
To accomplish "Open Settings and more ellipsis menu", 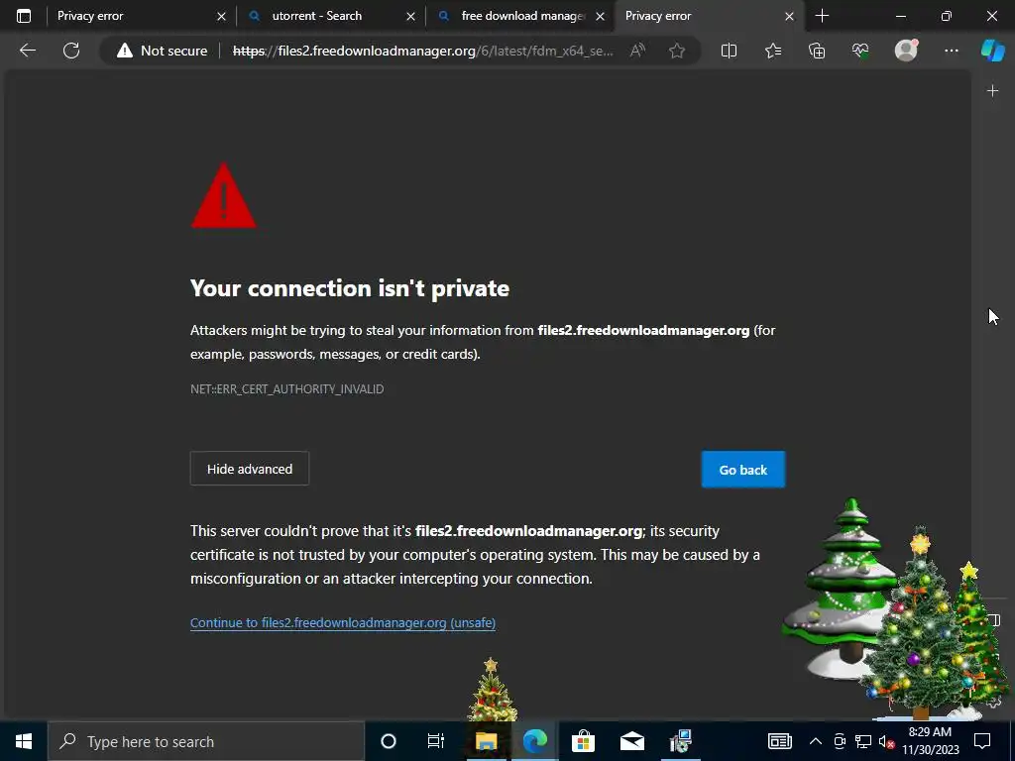I will 951,51.
